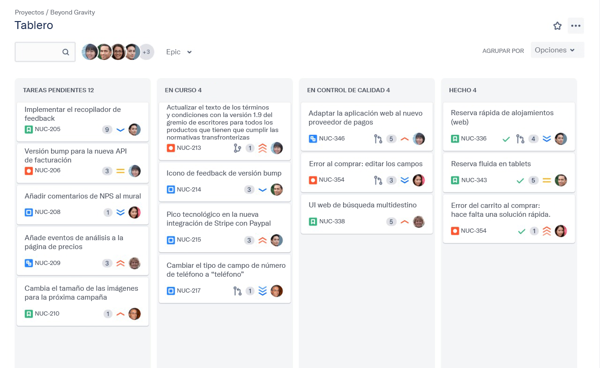Open issue NUC-217 key link
The height and width of the screenshot is (368, 600).
pyautogui.click(x=188, y=291)
